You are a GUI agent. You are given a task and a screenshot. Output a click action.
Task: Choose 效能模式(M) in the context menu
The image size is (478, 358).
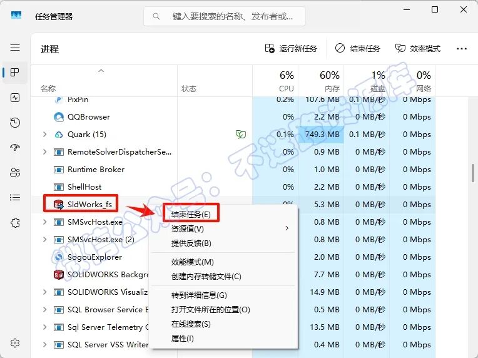(192, 262)
